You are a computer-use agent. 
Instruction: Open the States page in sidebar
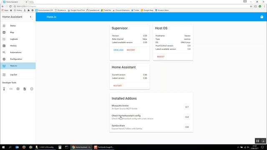click(18, 26)
